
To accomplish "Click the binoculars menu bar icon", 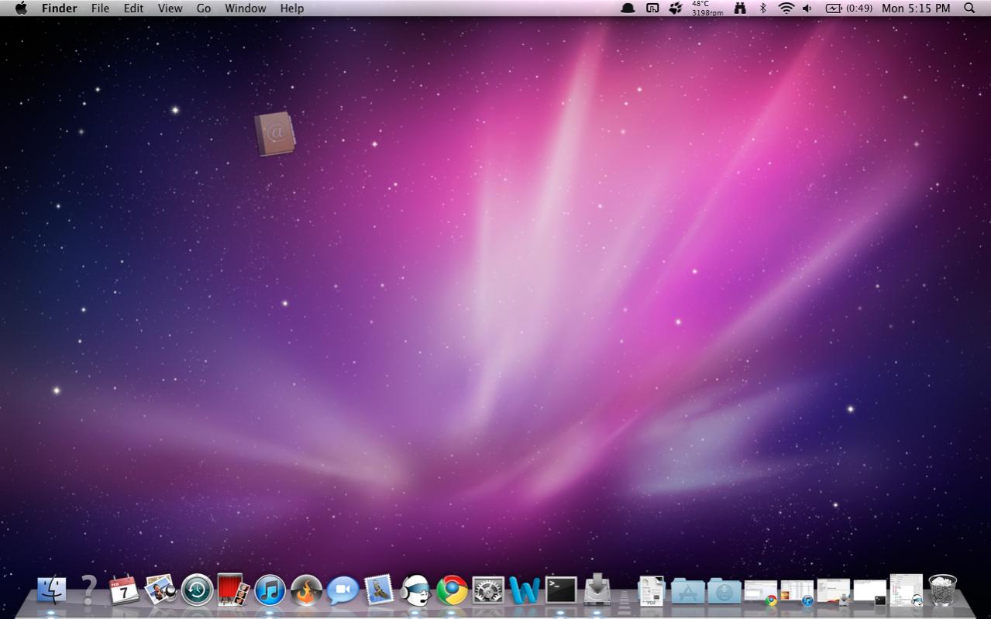I will 740,8.
